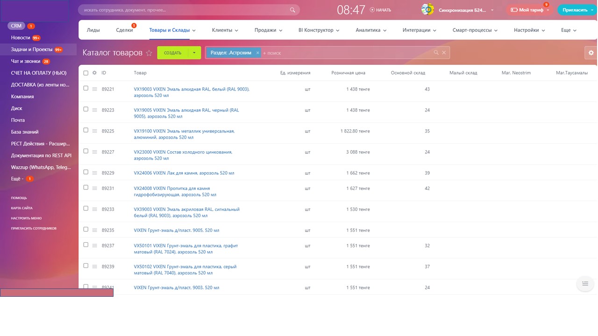Tick checkbox for product 89225
This screenshot has width=598, height=336.
pos(85,130)
